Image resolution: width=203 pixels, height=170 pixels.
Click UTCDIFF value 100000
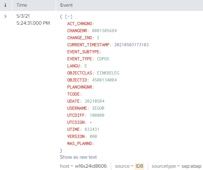[97, 115]
